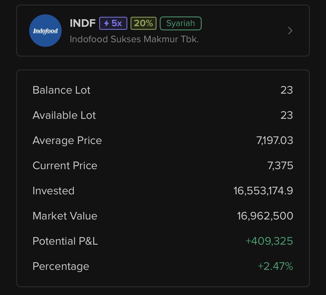The width and height of the screenshot is (326, 295).
Task: Select the Percentage row label
Action: pyautogui.click(x=61, y=266)
